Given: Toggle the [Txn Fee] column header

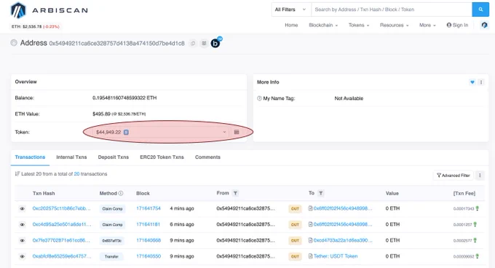Looking at the screenshot, I should pos(464,193).
